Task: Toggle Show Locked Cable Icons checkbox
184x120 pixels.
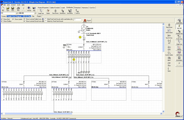Action: (x=24, y=19)
